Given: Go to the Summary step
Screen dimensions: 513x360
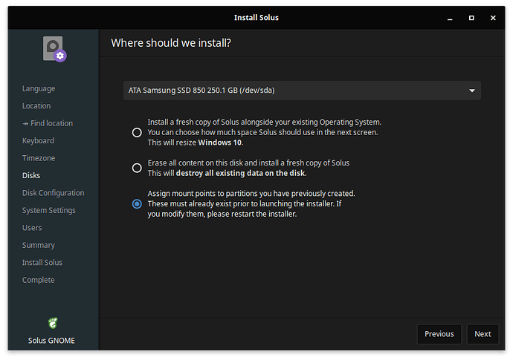Looking at the screenshot, I should [38, 246].
